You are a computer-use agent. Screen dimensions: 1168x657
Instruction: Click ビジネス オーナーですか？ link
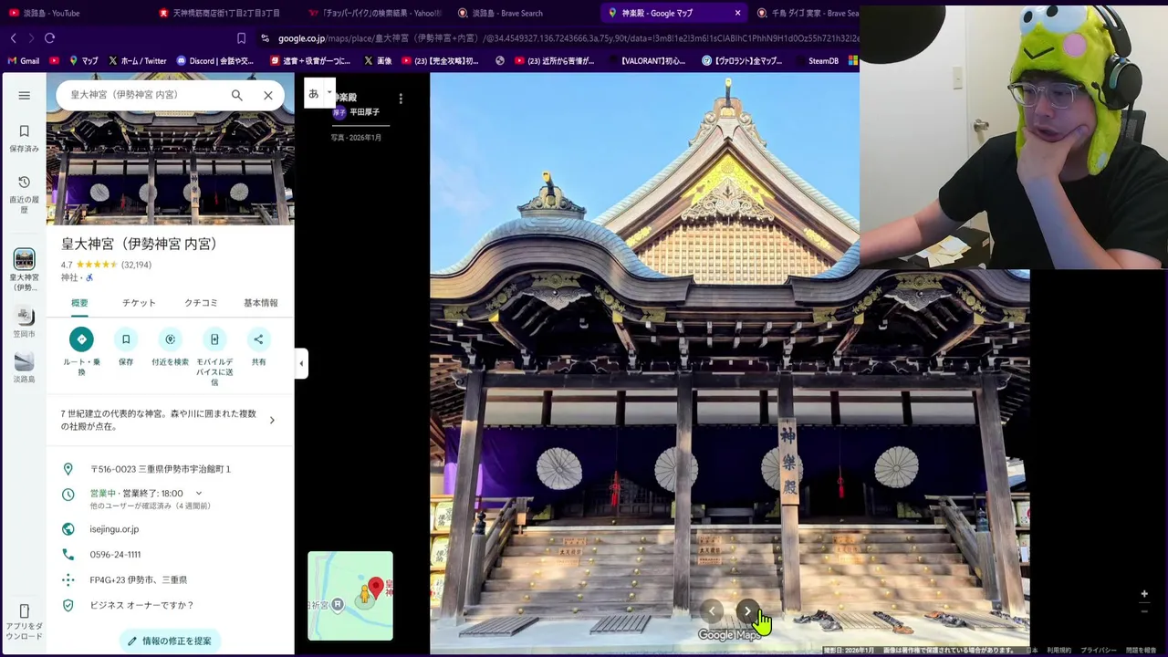point(141,605)
